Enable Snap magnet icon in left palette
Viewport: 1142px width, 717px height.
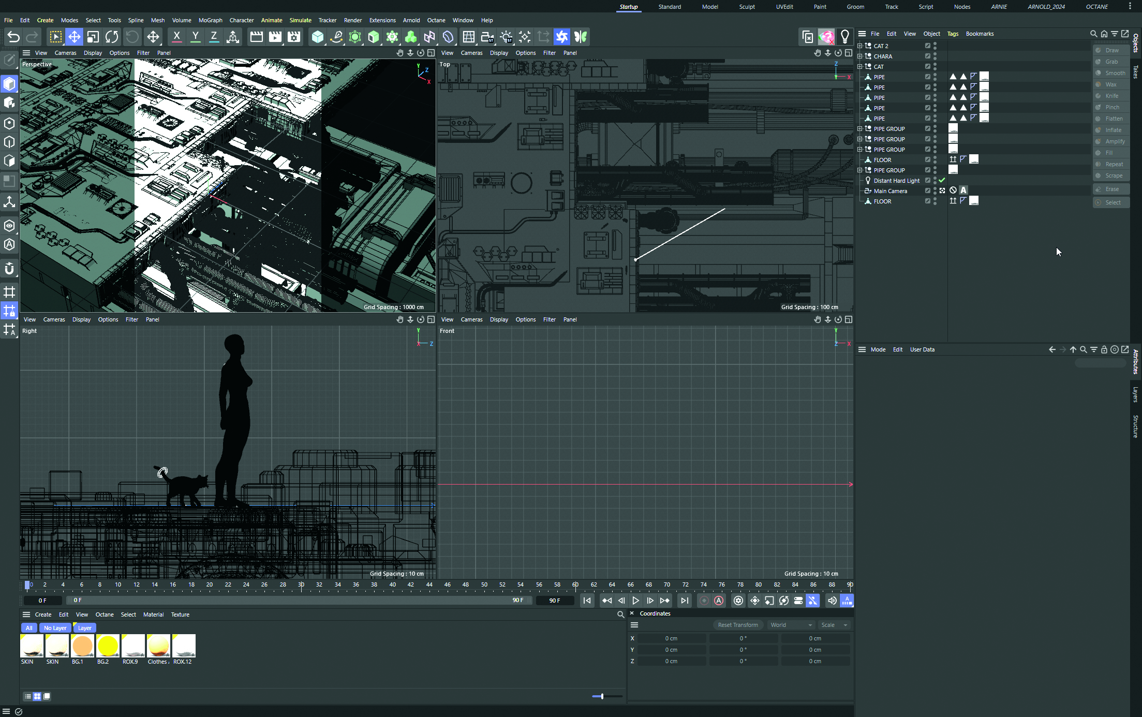[x=9, y=269]
